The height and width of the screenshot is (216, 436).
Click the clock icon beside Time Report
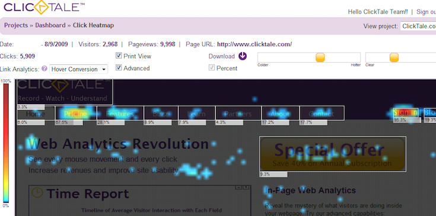[37, 193]
